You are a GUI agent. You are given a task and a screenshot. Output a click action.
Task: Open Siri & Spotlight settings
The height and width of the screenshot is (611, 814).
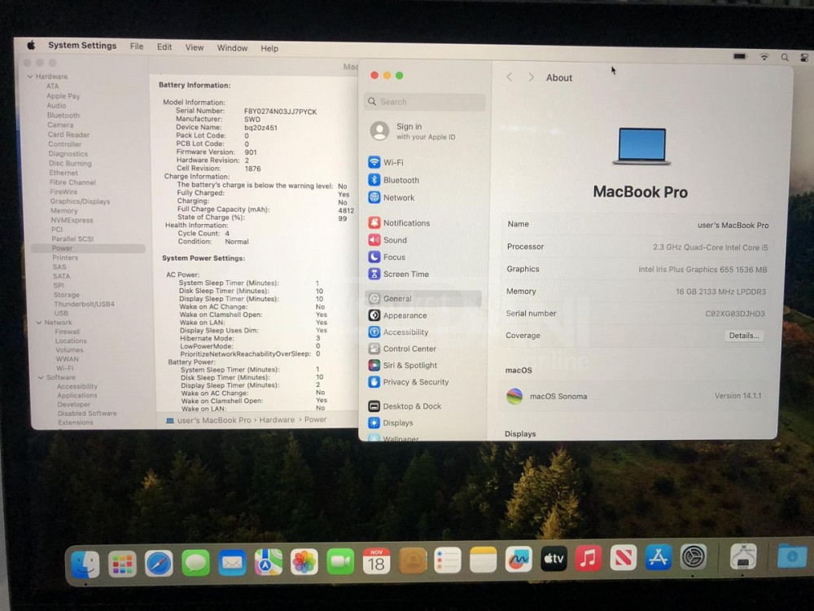coord(409,366)
